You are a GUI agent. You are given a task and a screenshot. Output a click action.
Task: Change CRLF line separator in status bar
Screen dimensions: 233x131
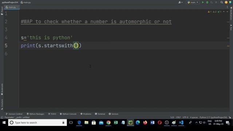178,117
